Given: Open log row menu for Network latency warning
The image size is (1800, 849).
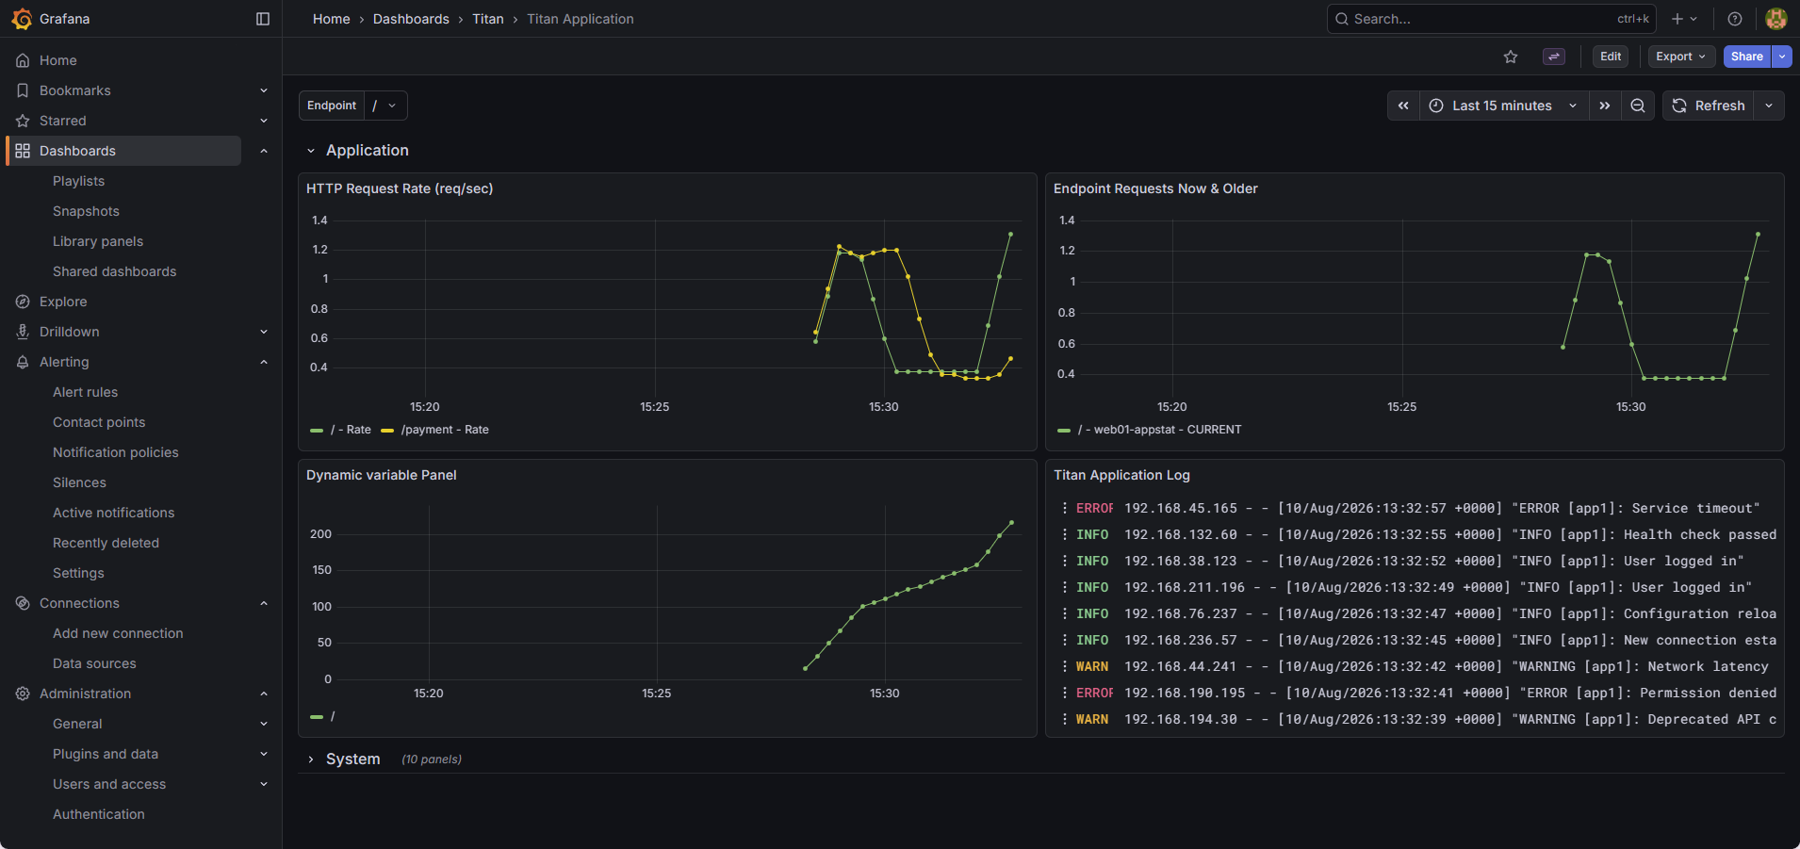Looking at the screenshot, I should click(x=1065, y=666).
